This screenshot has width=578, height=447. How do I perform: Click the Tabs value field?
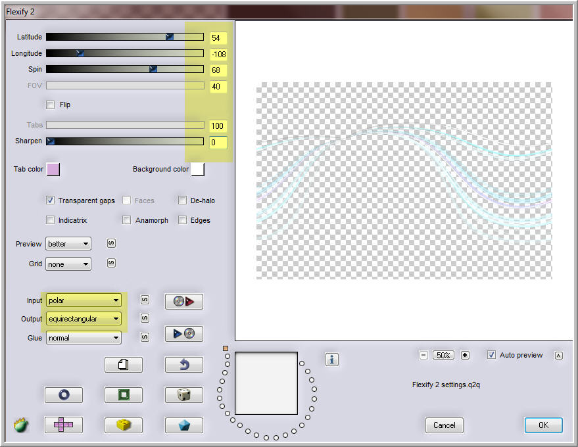pyautogui.click(x=218, y=126)
